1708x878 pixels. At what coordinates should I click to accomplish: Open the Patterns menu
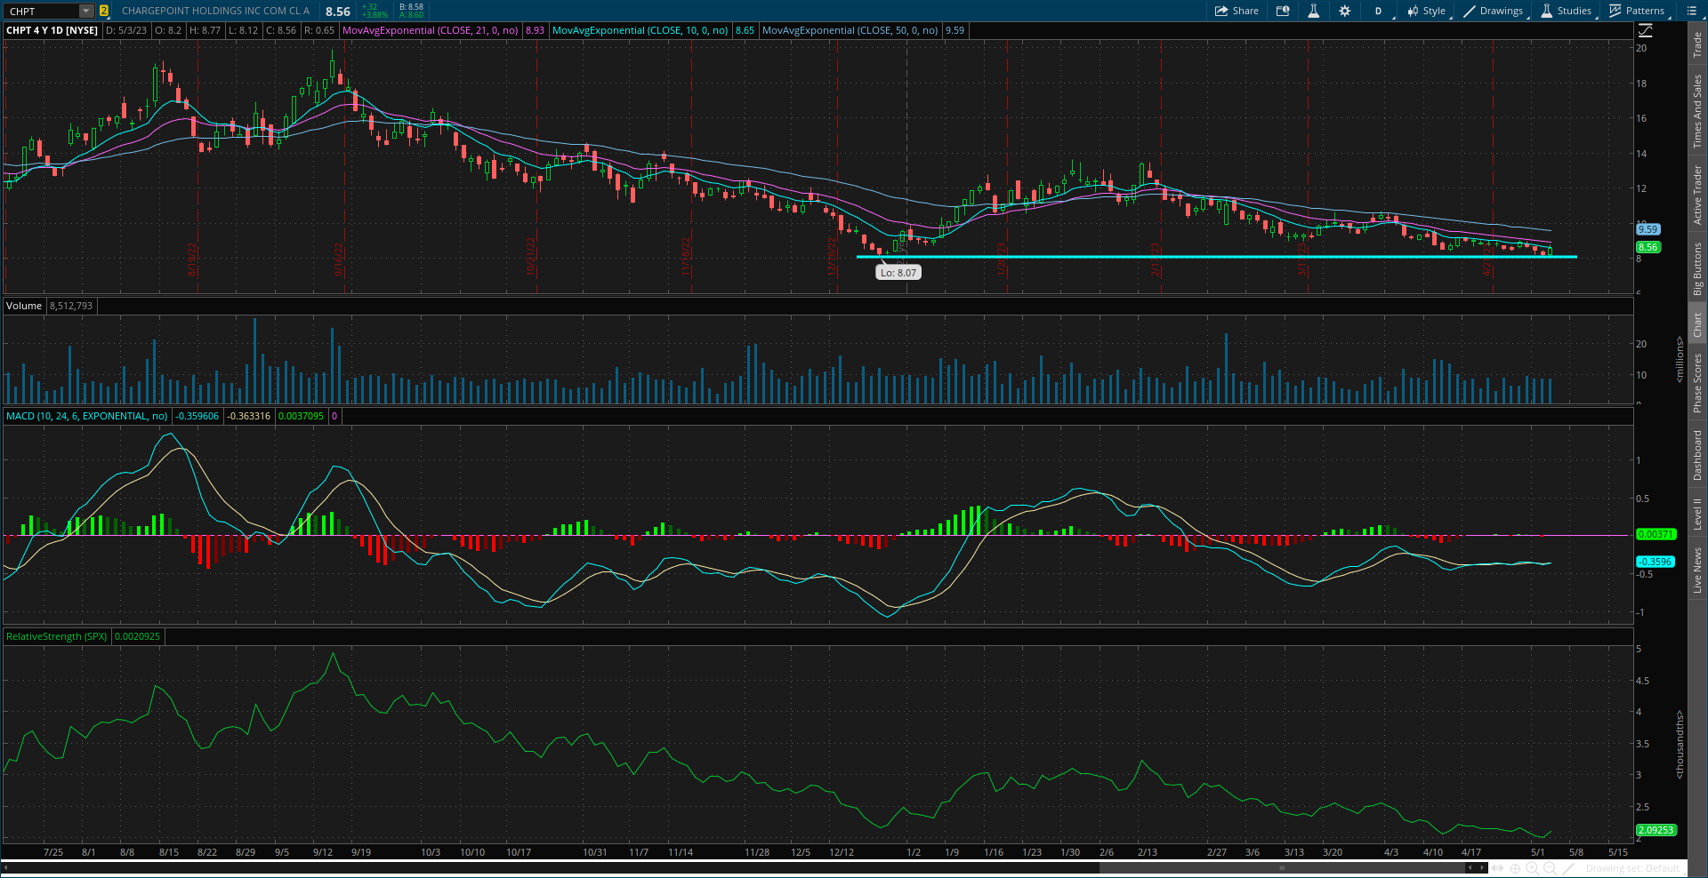[x=1638, y=11]
